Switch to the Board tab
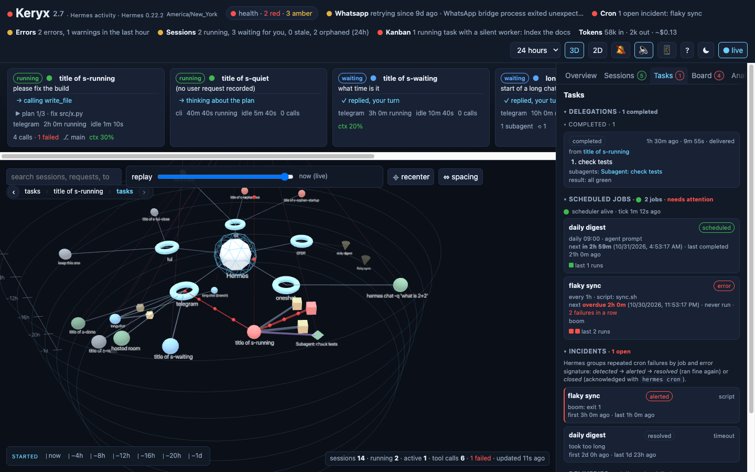755x472 pixels. (707, 76)
